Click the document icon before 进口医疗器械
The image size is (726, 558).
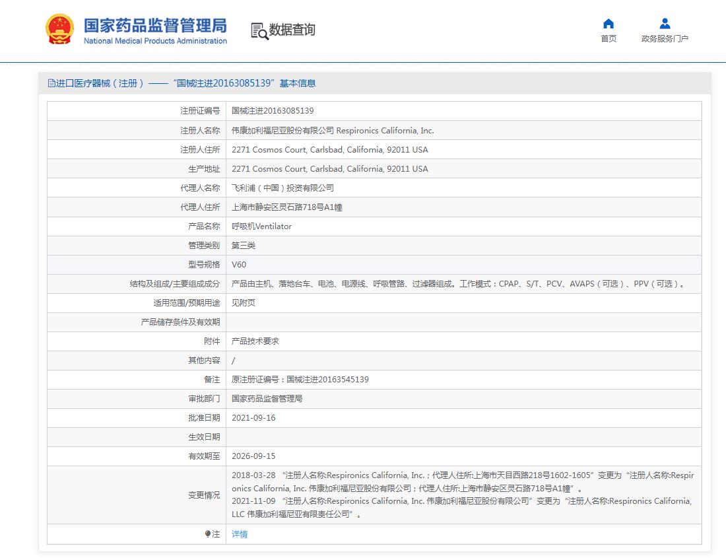click(51, 83)
